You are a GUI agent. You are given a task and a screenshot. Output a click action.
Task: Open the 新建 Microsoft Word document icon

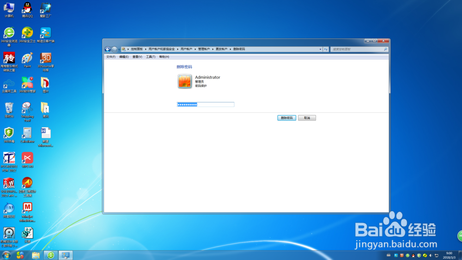[x=45, y=137]
